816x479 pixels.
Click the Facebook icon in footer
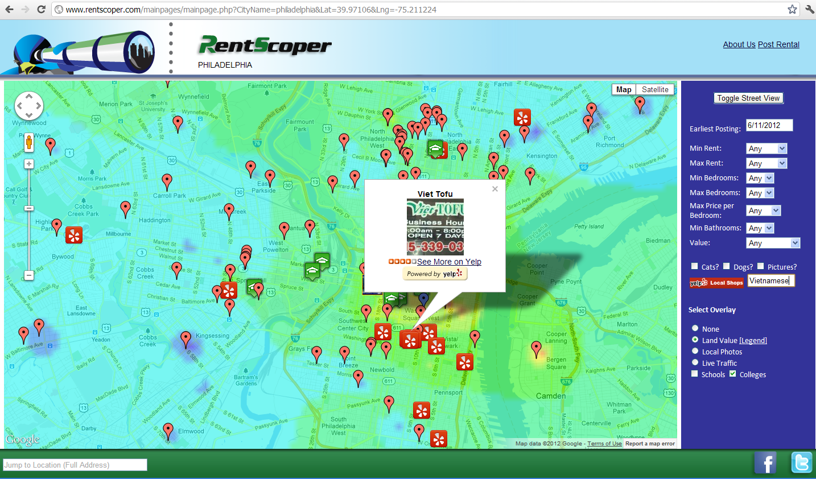click(765, 463)
